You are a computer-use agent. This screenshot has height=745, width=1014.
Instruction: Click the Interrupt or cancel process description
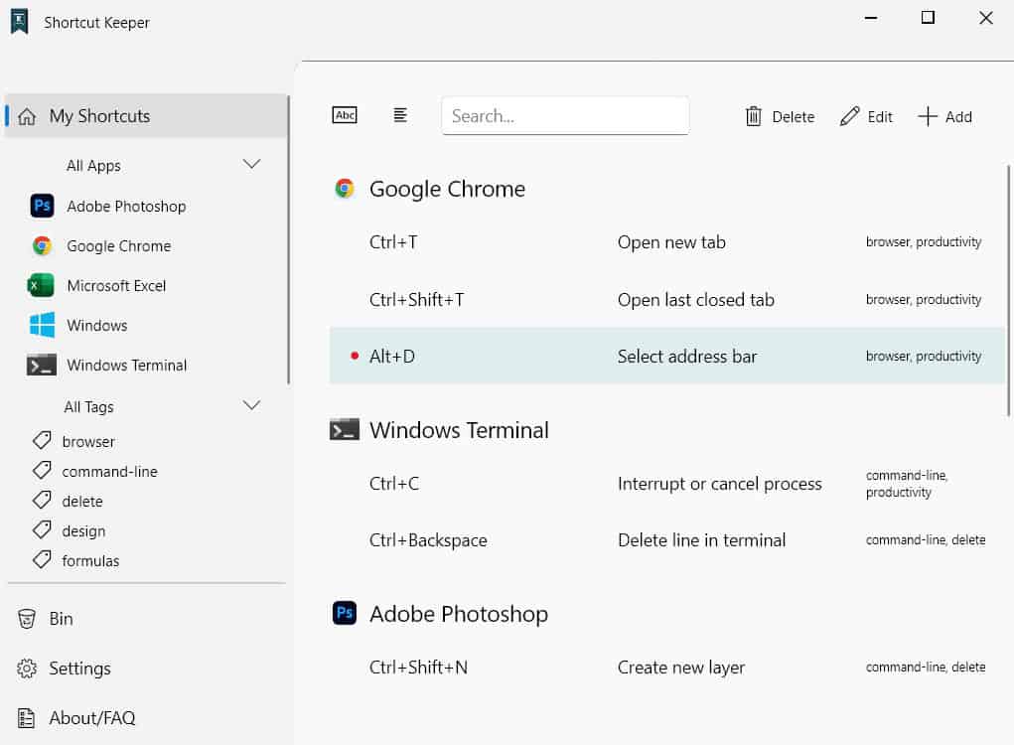(720, 485)
